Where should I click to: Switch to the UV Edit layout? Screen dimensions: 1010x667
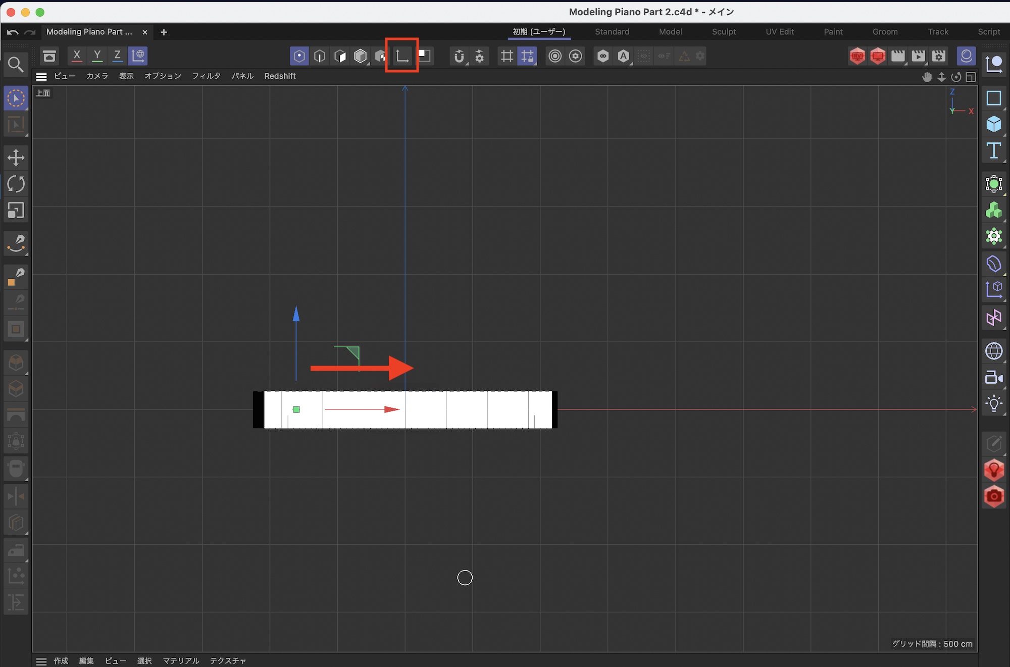pyautogui.click(x=780, y=32)
